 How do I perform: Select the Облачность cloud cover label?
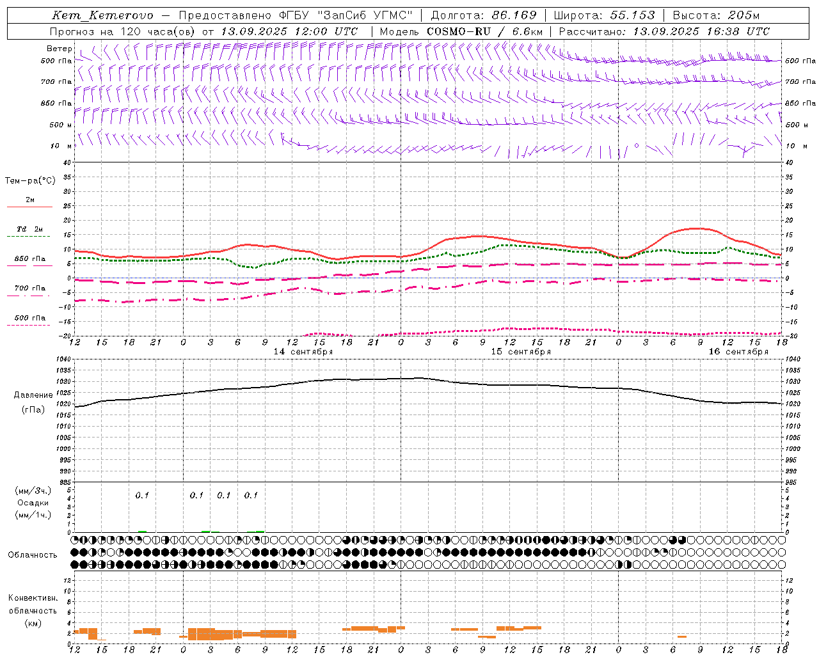pyautogui.click(x=33, y=555)
